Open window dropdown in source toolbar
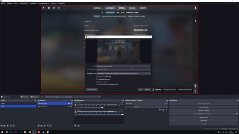 73,97
